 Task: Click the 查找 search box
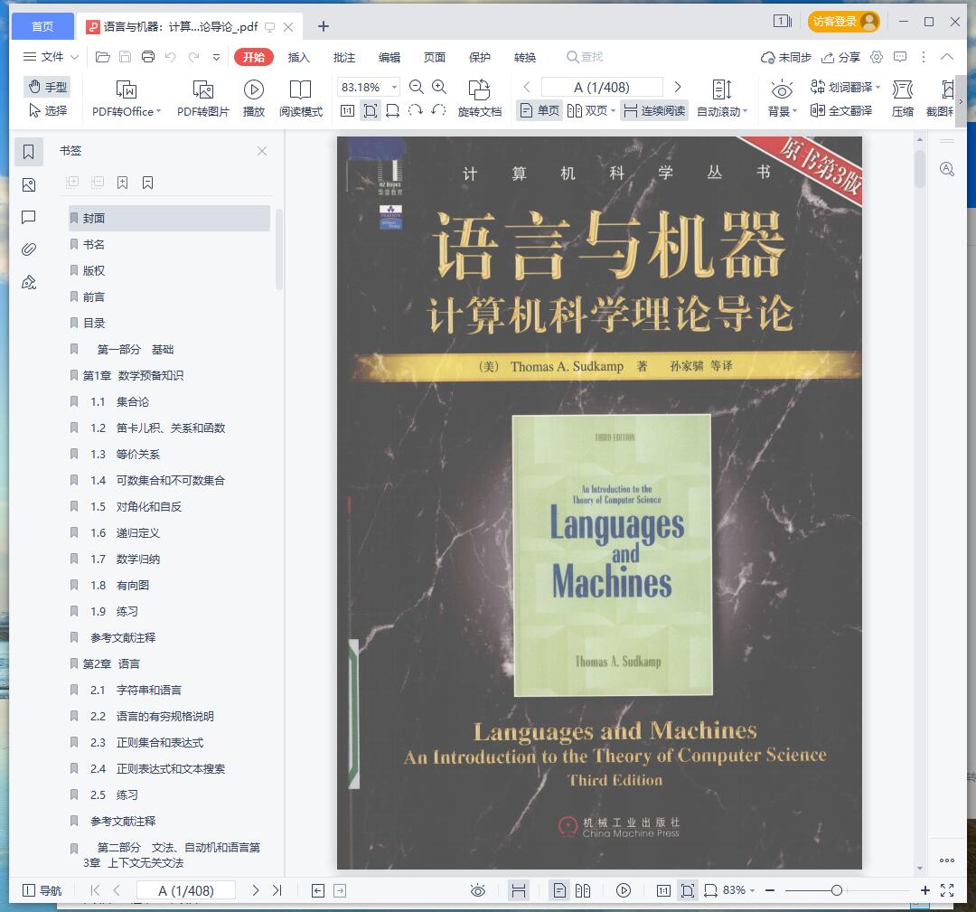point(585,57)
